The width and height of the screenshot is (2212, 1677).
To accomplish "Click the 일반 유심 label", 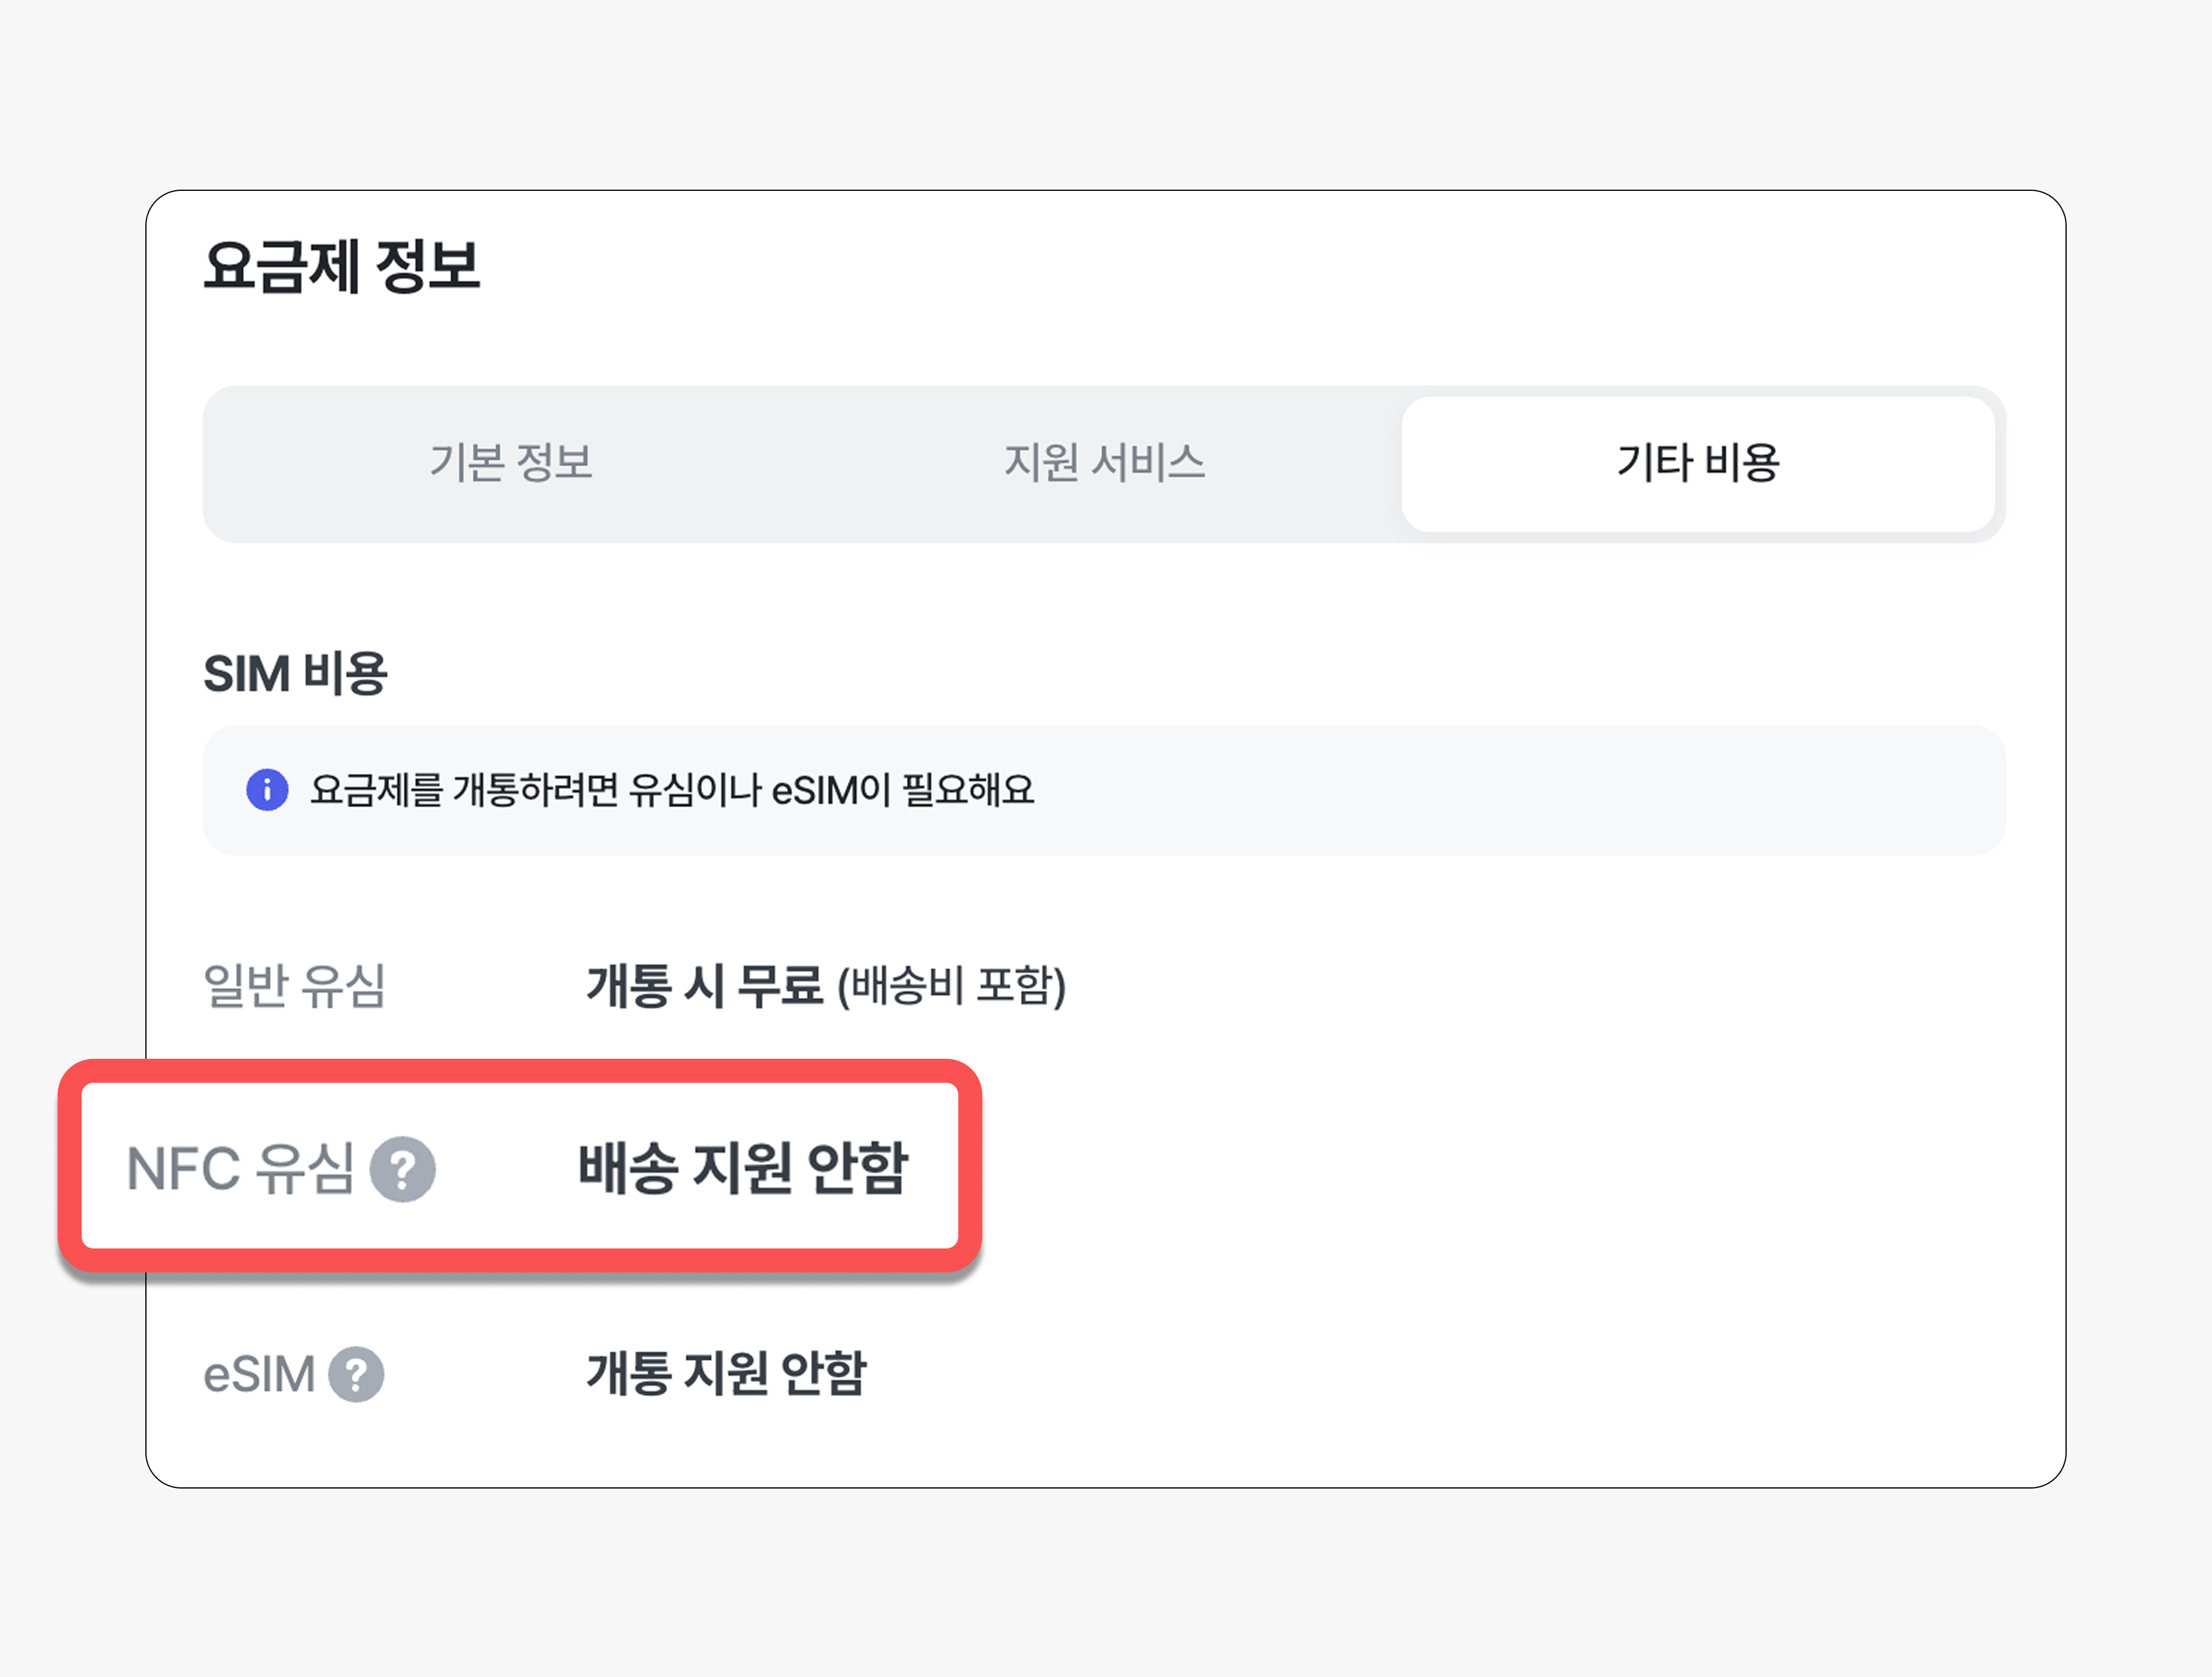I will 294,986.
